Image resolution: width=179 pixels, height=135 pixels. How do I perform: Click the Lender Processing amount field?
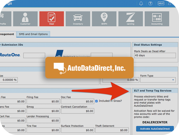(43, 121)
